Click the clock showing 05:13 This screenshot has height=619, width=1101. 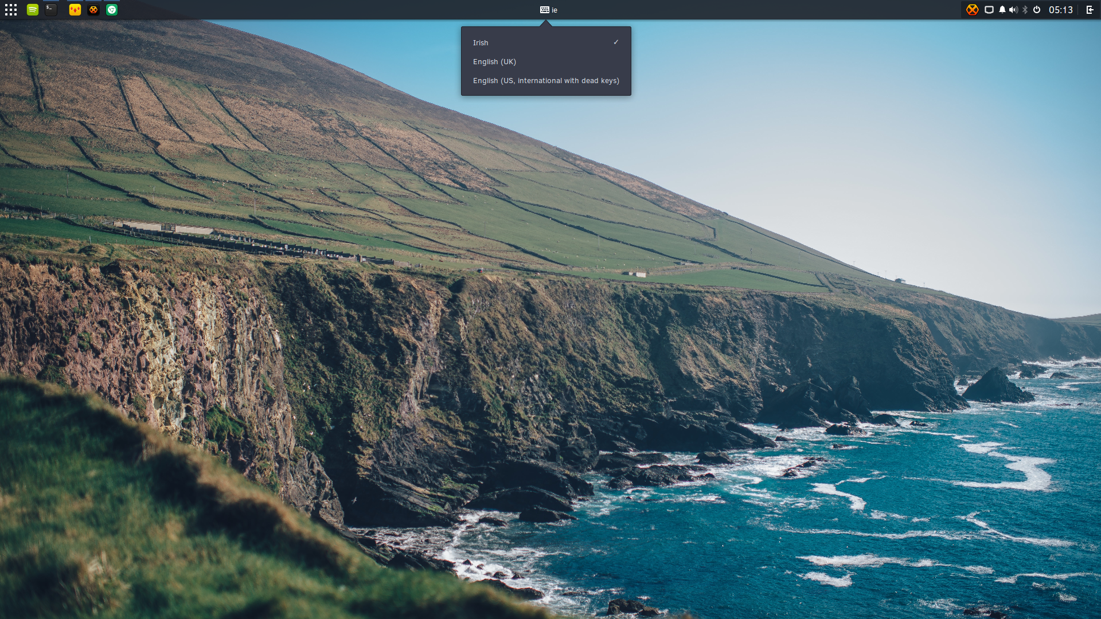click(x=1061, y=10)
